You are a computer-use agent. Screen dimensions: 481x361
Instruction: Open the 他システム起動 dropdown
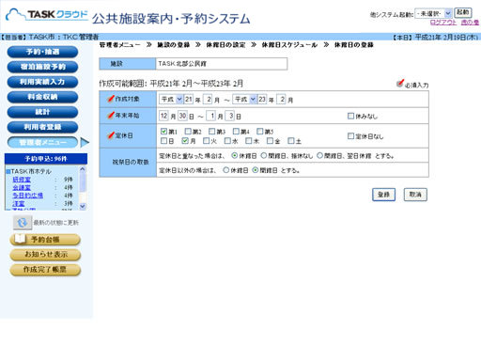tap(433, 13)
